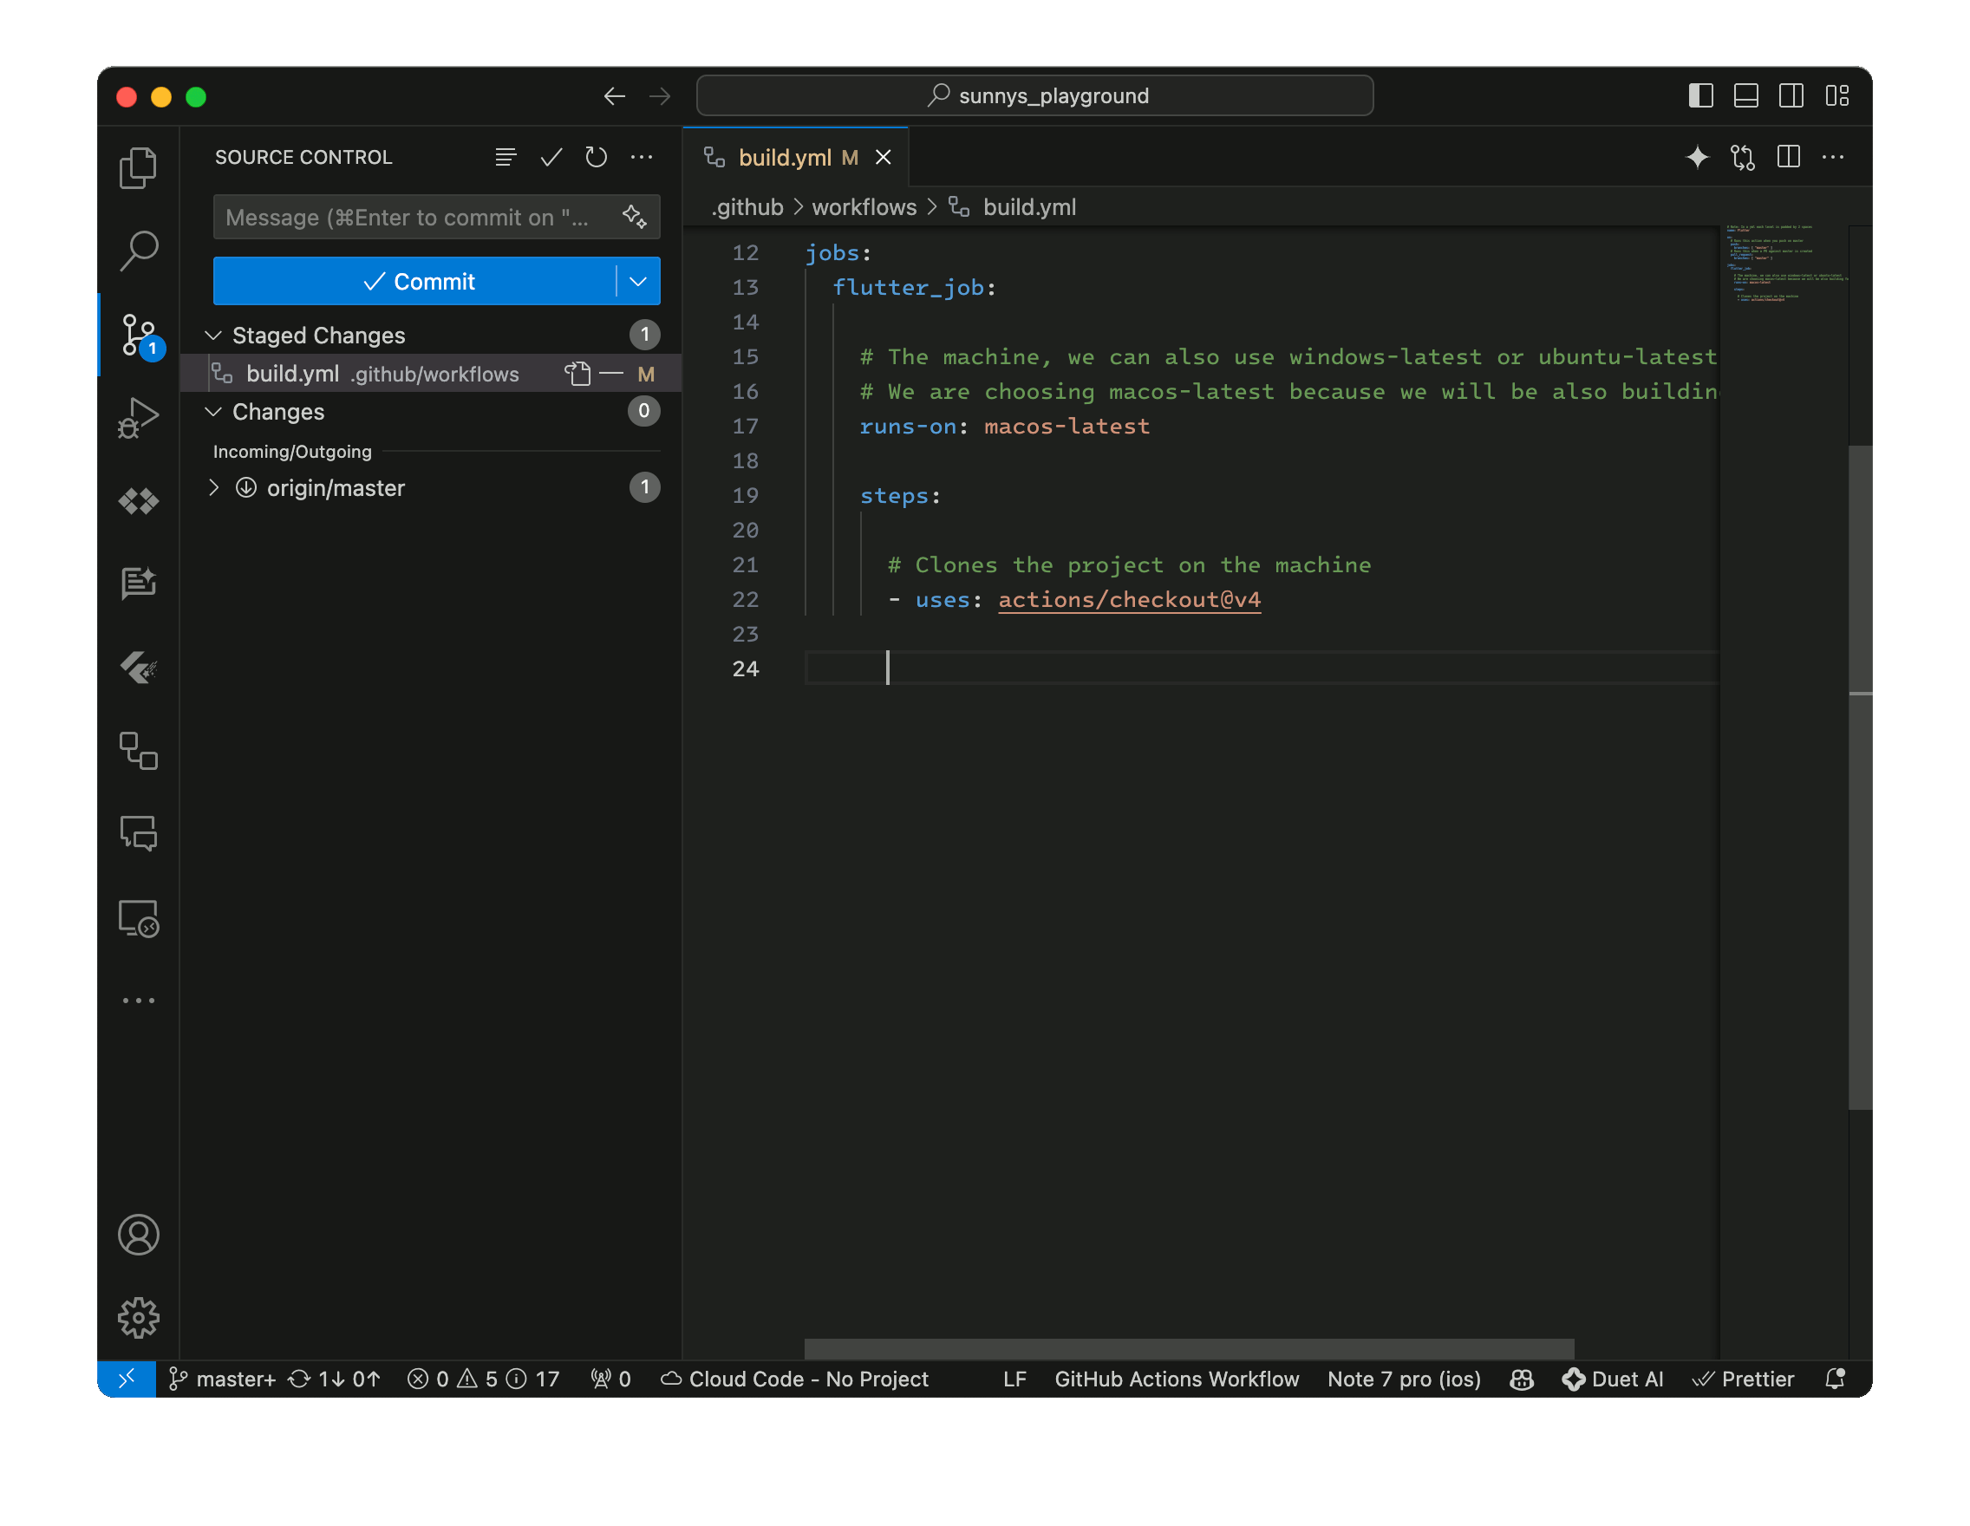This screenshot has width=1970, height=1526.
Task: Open the Accounts menu icon
Action: point(138,1234)
